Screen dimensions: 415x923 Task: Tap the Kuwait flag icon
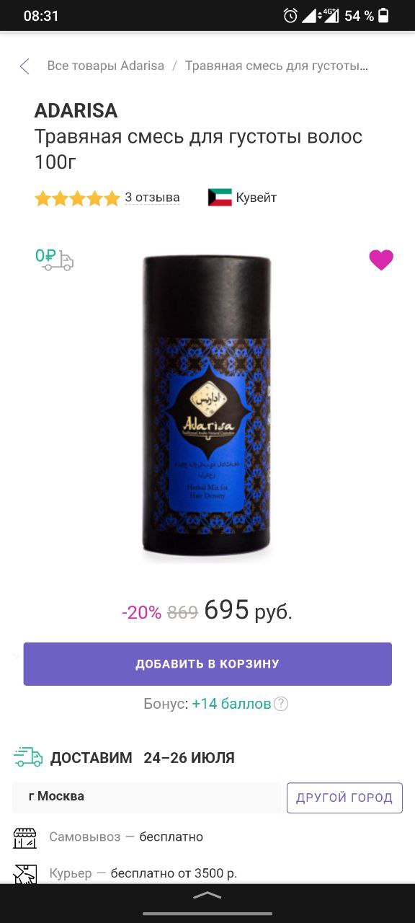click(x=220, y=198)
